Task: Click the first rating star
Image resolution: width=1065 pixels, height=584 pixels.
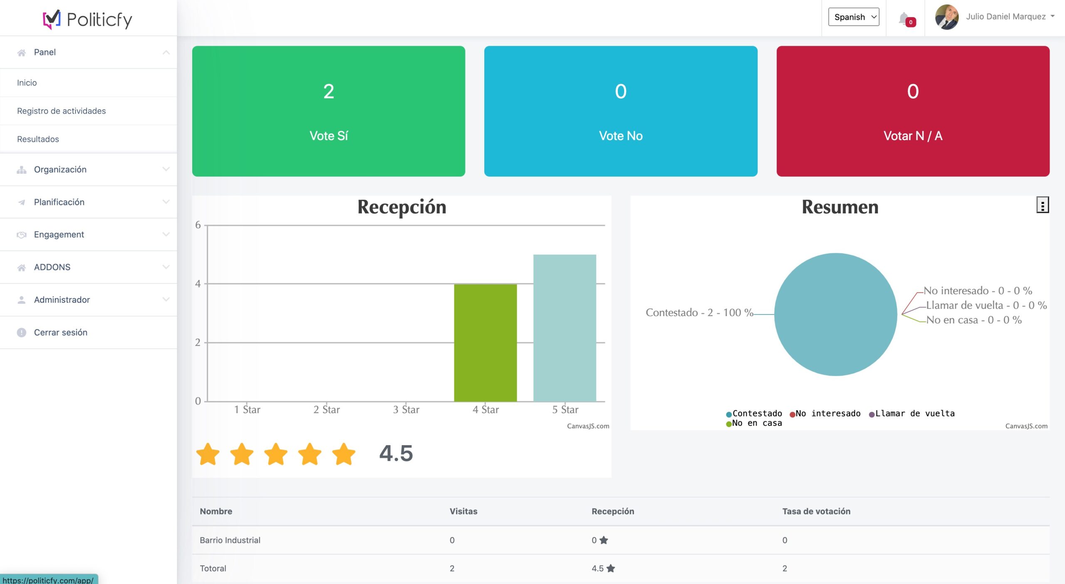Action: (208, 454)
